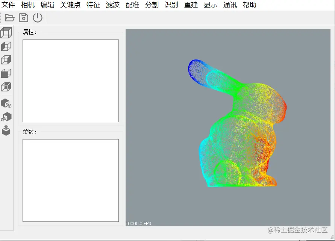Click the 10000.0 FPS readout
The image size is (335, 241).
[x=138, y=223]
